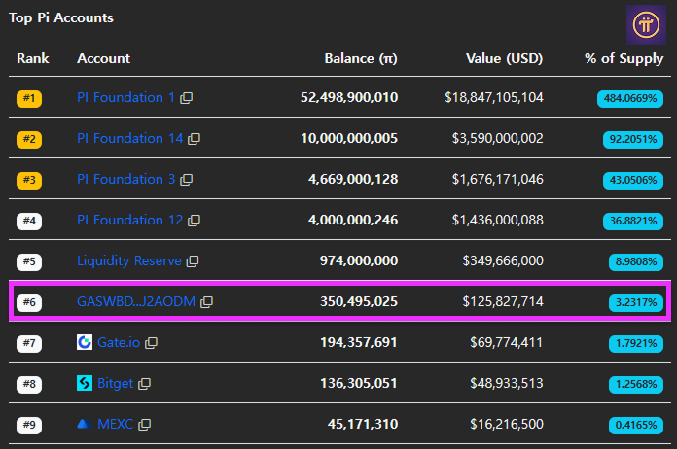Image resolution: width=677 pixels, height=449 pixels.
Task: Open the GASWBD...J2AODM account link
Action: coord(136,301)
